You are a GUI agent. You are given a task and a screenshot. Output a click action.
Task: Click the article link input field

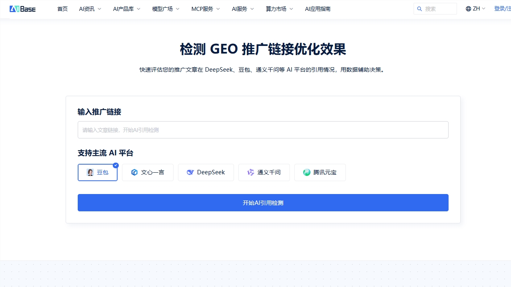pos(263,130)
